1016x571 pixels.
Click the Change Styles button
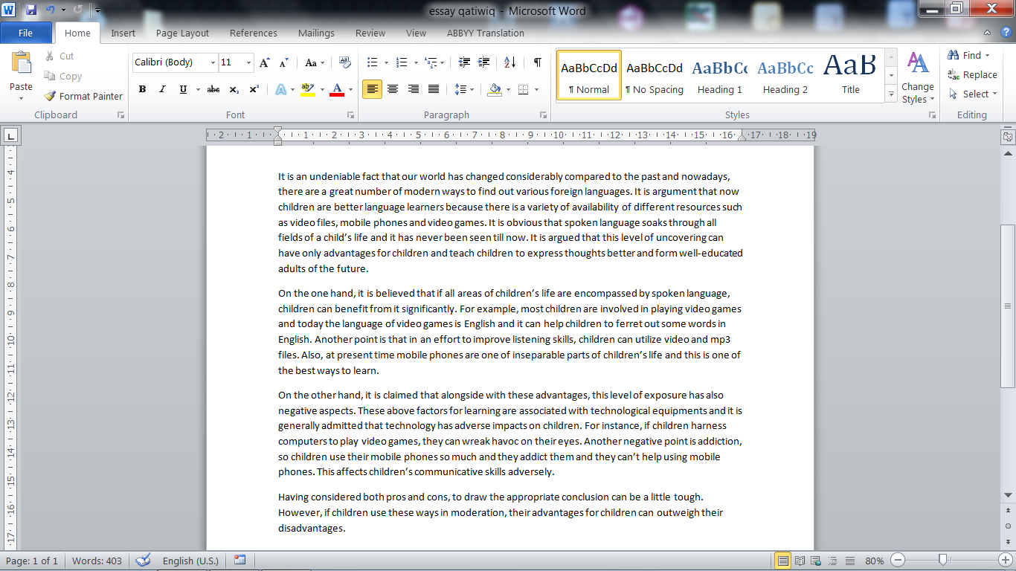click(x=919, y=78)
